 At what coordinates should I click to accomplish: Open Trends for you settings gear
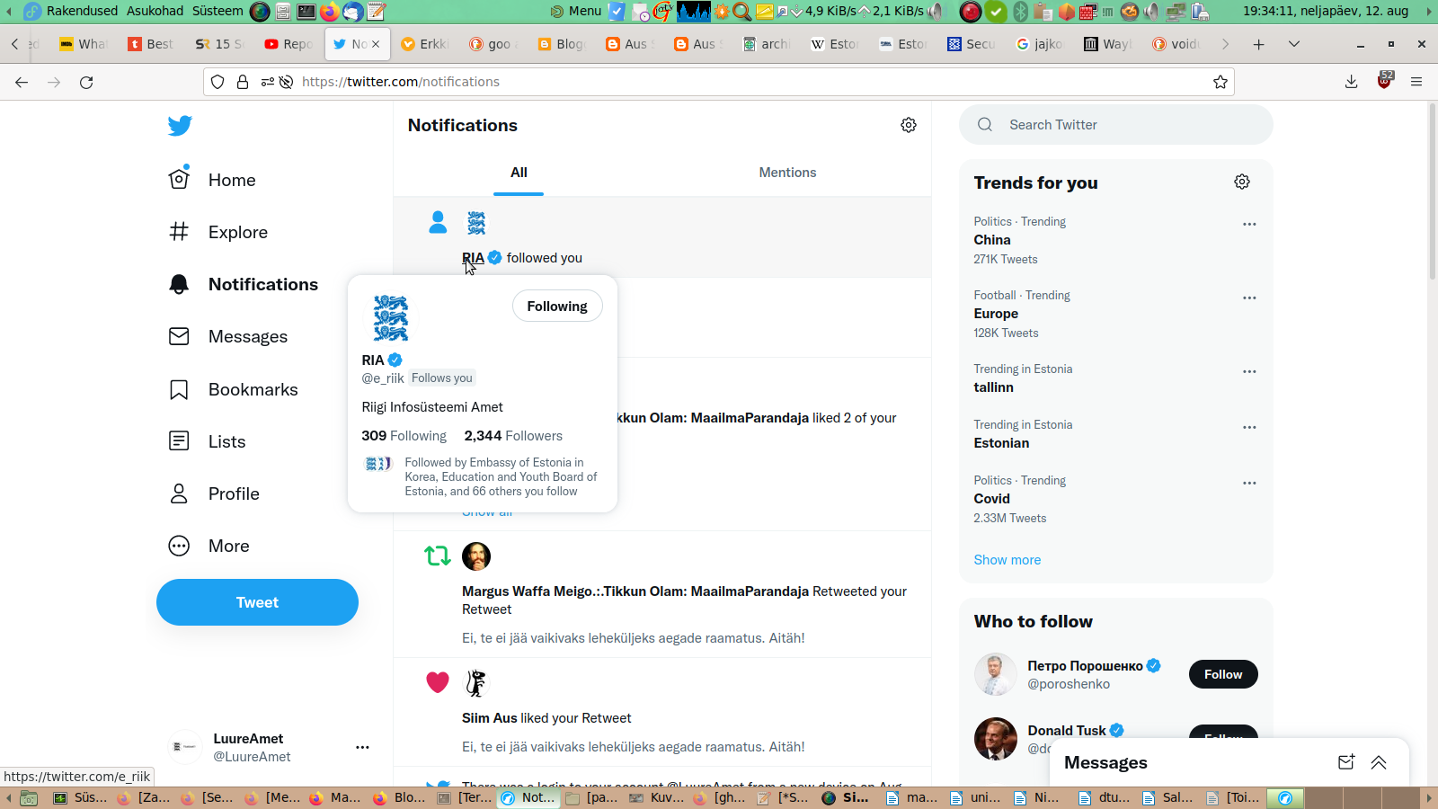[x=1242, y=182]
